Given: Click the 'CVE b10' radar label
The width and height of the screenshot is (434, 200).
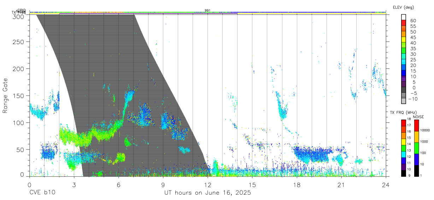Looking at the screenshot, I should pyautogui.click(x=42, y=193).
